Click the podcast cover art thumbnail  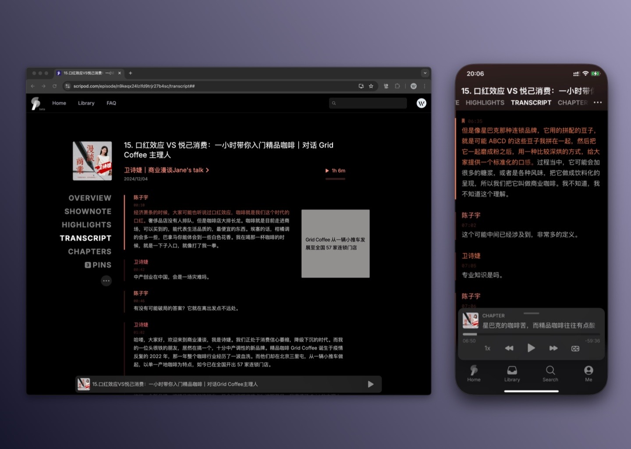tap(92, 161)
